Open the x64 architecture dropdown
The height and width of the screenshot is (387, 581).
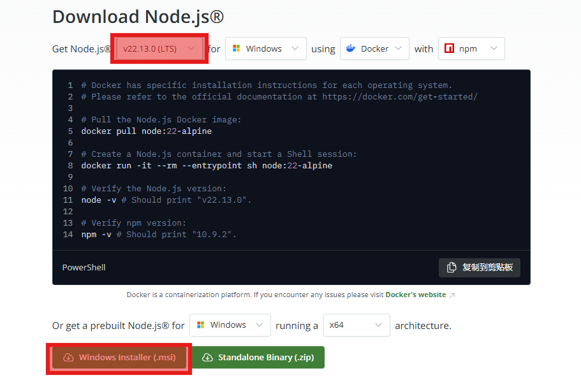pos(357,325)
